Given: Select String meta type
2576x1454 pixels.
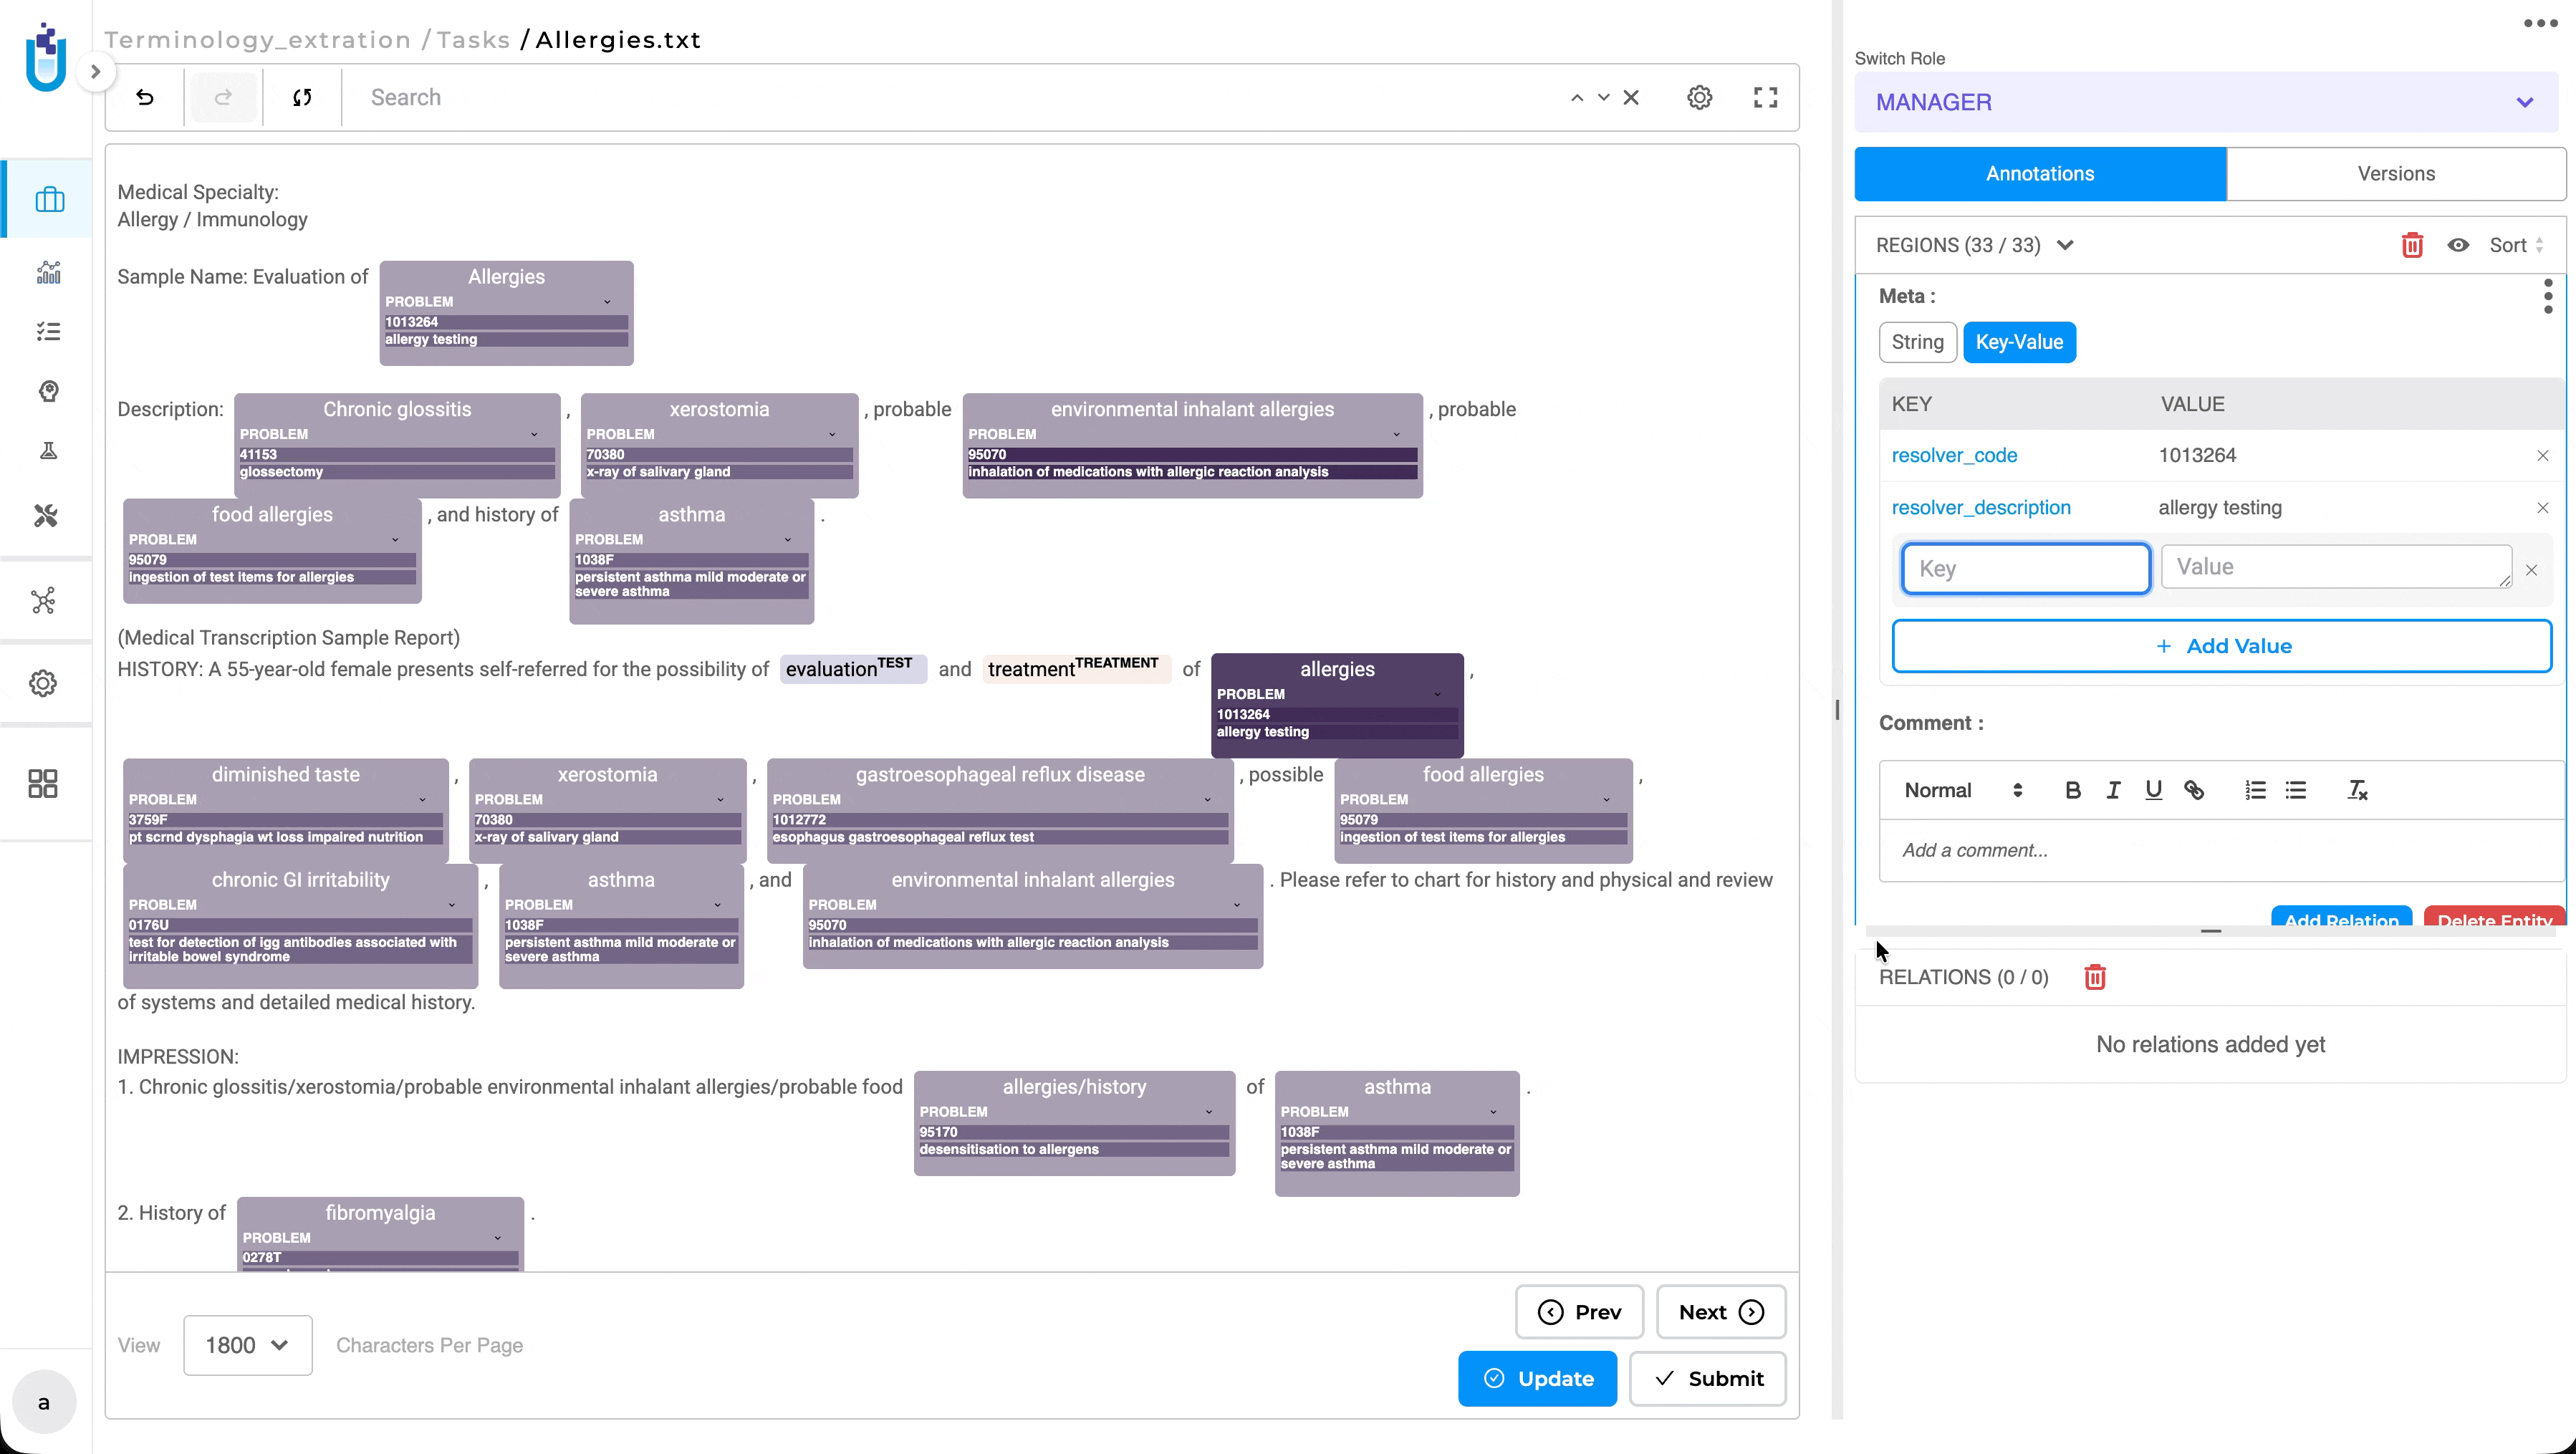Looking at the screenshot, I should (1917, 342).
